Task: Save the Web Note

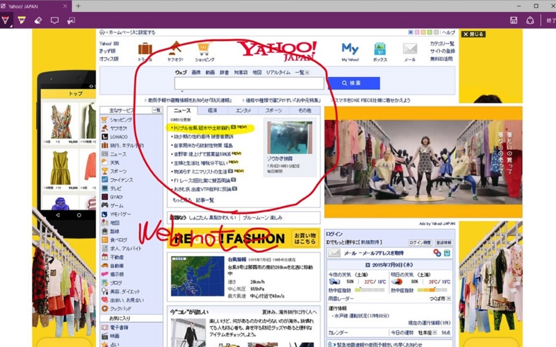Action: tap(514, 20)
